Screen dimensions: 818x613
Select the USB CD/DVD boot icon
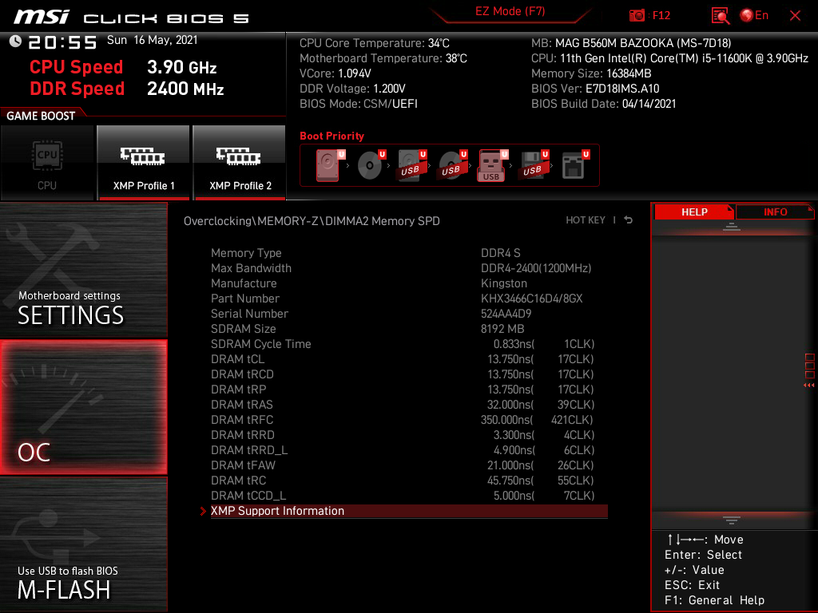pyautogui.click(x=452, y=165)
